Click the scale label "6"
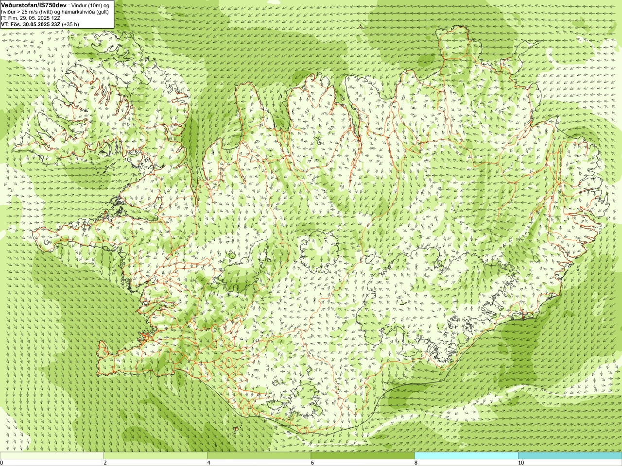Viewport: 622px width, 466px height. pyautogui.click(x=312, y=463)
